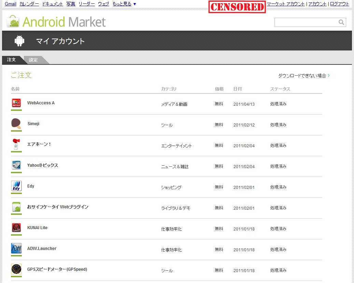The height and width of the screenshot is (283, 354).
Task: Click the ライブラリ＆デモ category cell
Action: [176, 208]
